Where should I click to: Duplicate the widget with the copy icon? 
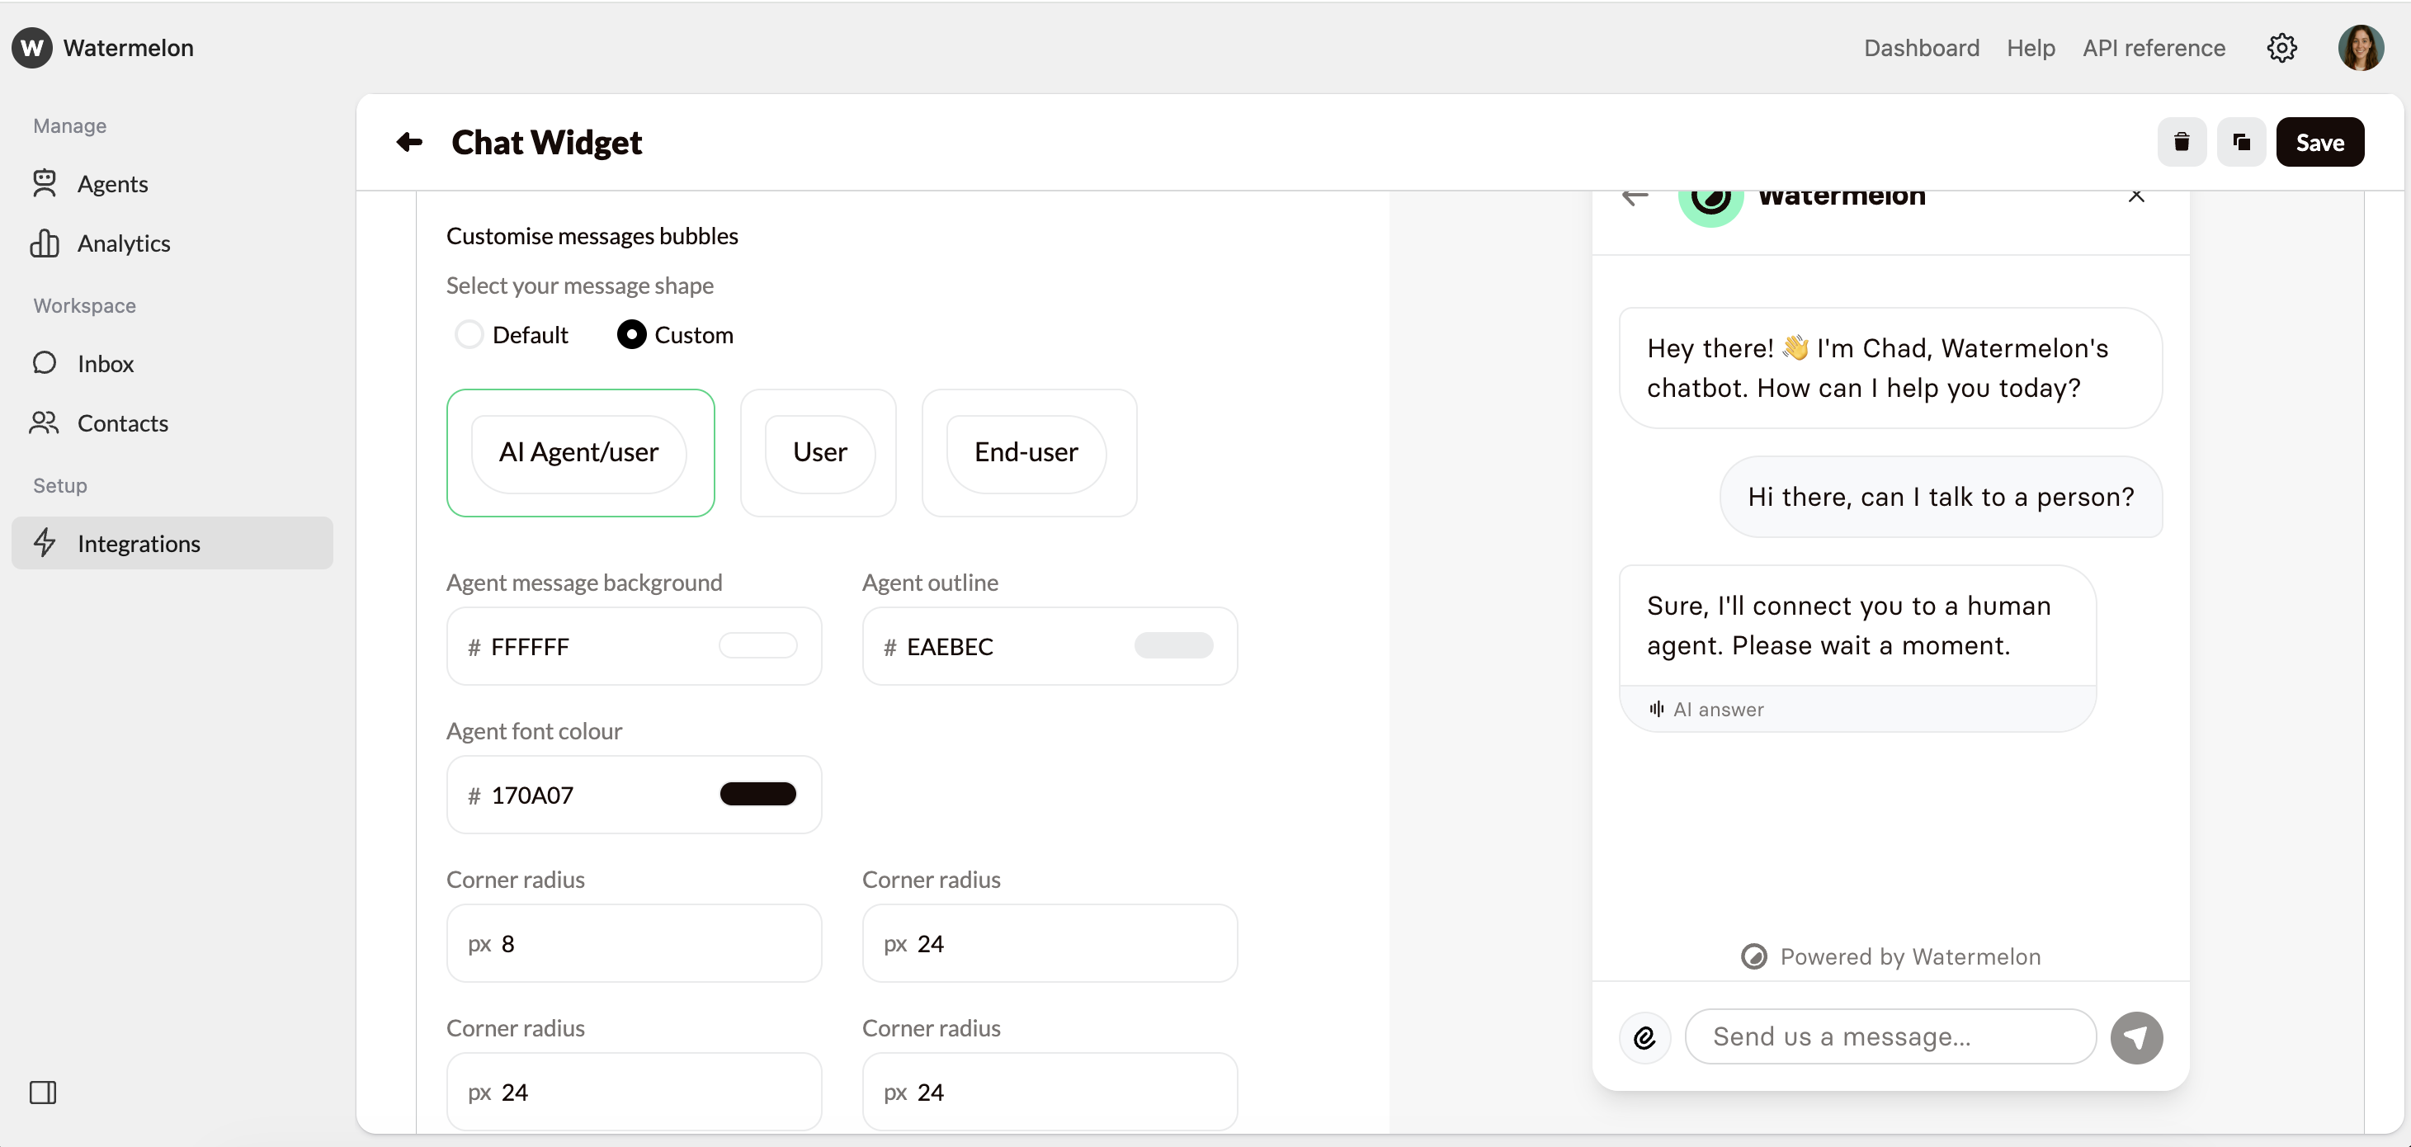click(2242, 141)
